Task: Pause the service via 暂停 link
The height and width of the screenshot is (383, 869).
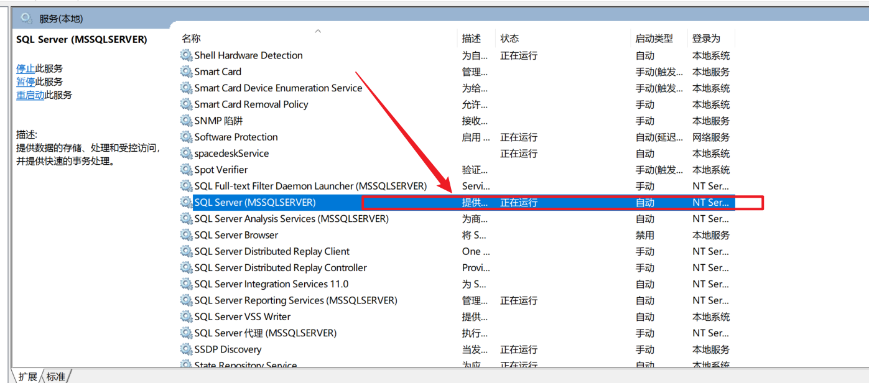Action: click(x=26, y=81)
